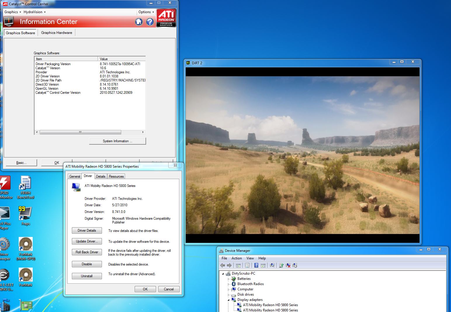Click Uninstall button in Properties dialog
451x312 pixels.
87,276
